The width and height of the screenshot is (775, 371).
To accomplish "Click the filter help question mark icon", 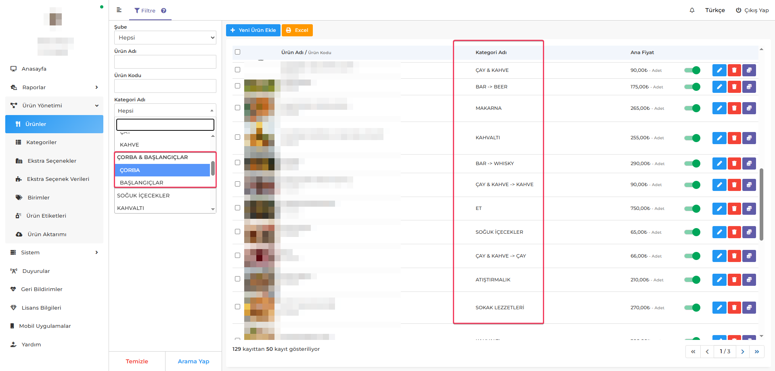I will 163,11.
